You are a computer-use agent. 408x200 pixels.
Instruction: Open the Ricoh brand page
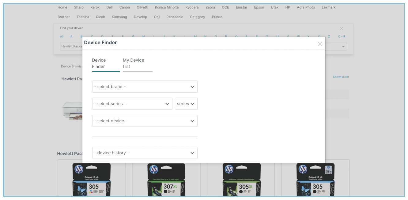100,17
